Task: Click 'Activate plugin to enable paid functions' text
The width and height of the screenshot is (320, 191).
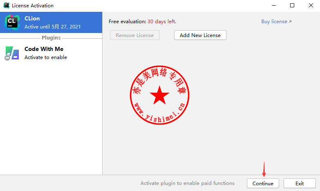Action: (x=187, y=183)
